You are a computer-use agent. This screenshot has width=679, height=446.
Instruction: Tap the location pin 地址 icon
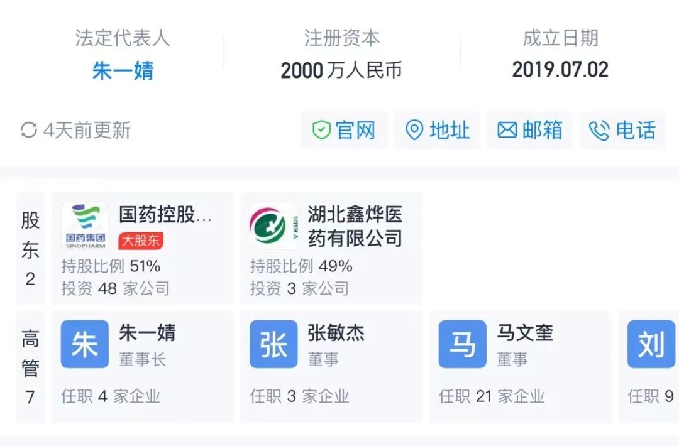pos(414,130)
